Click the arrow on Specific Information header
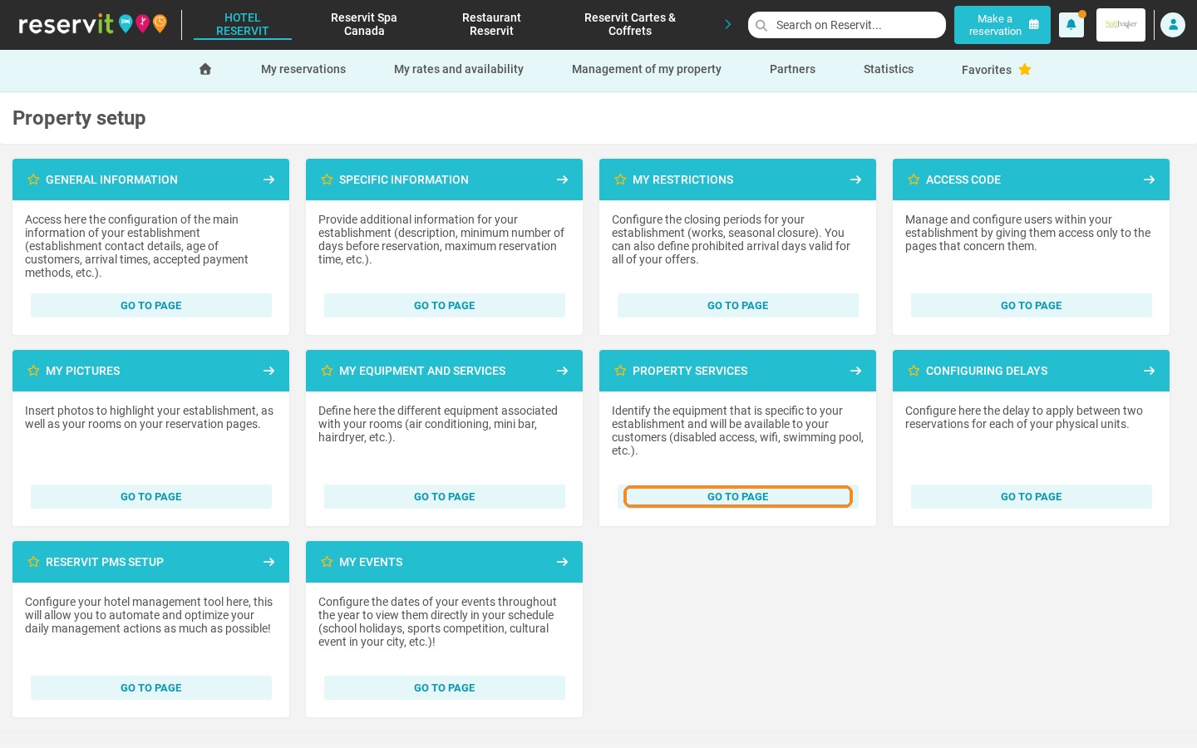This screenshot has height=748, width=1197. tap(562, 180)
